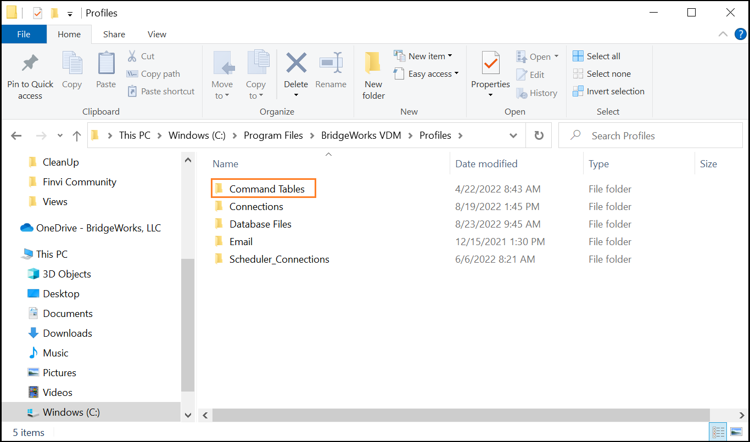This screenshot has height=442, width=750.
Task: Click the Back navigation arrow
Action: (16, 135)
